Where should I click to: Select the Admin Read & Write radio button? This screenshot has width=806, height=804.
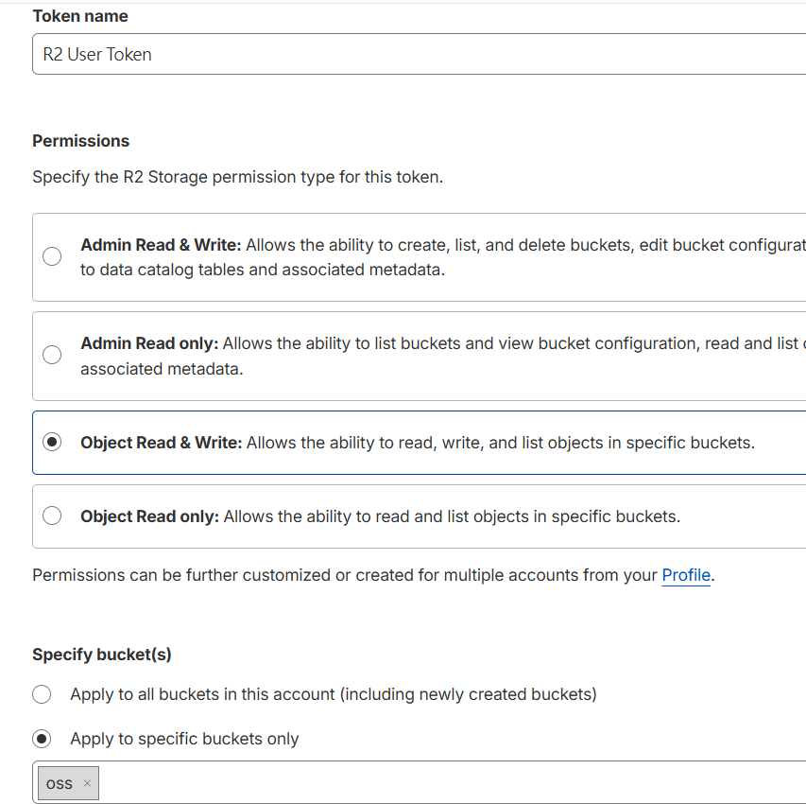click(x=53, y=256)
